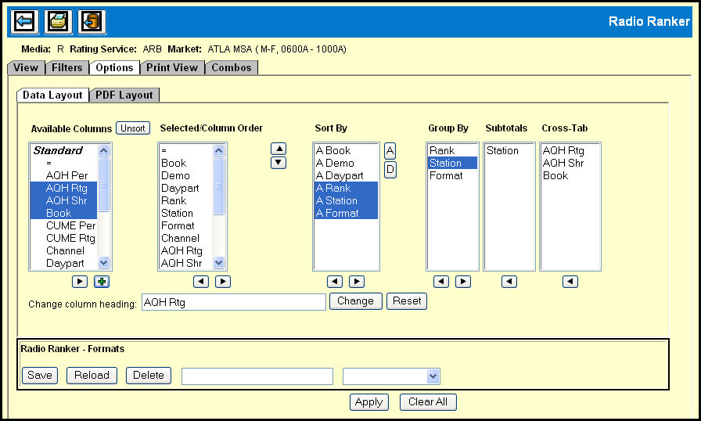Click the right arrow under Selected/Column Order
This screenshot has height=421, width=701.
(223, 282)
